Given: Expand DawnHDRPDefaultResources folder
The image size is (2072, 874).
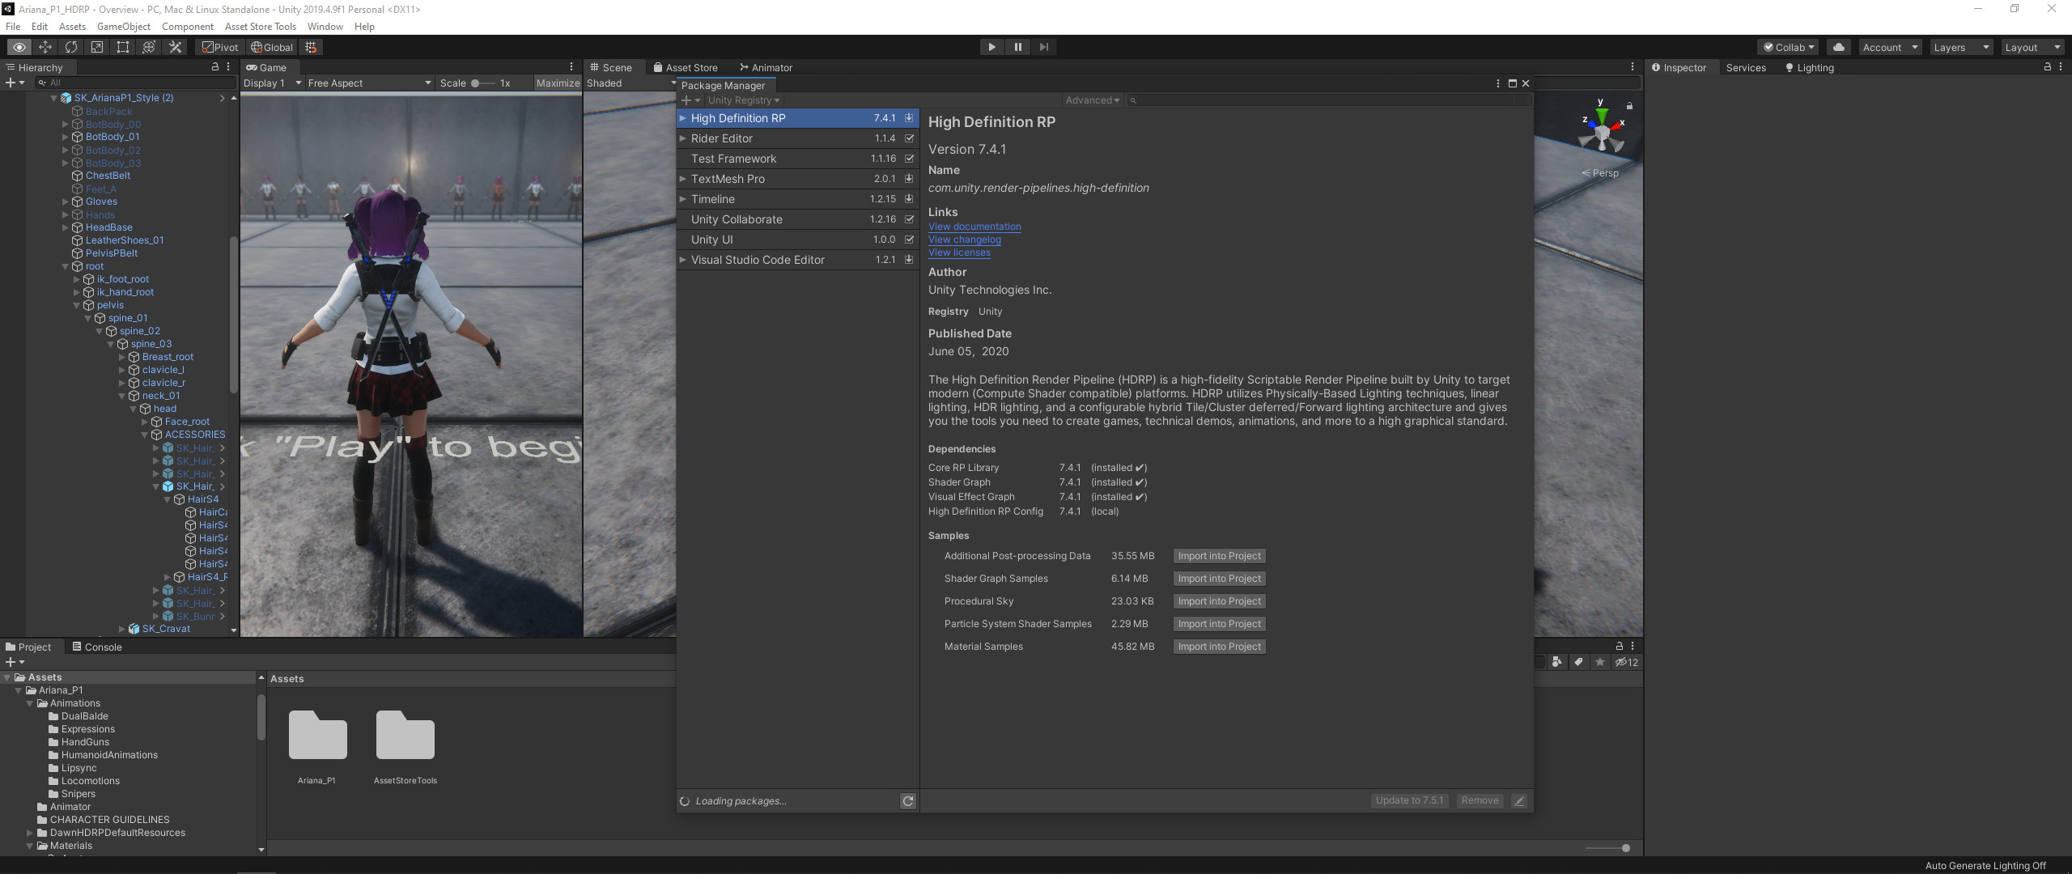Looking at the screenshot, I should (30, 833).
